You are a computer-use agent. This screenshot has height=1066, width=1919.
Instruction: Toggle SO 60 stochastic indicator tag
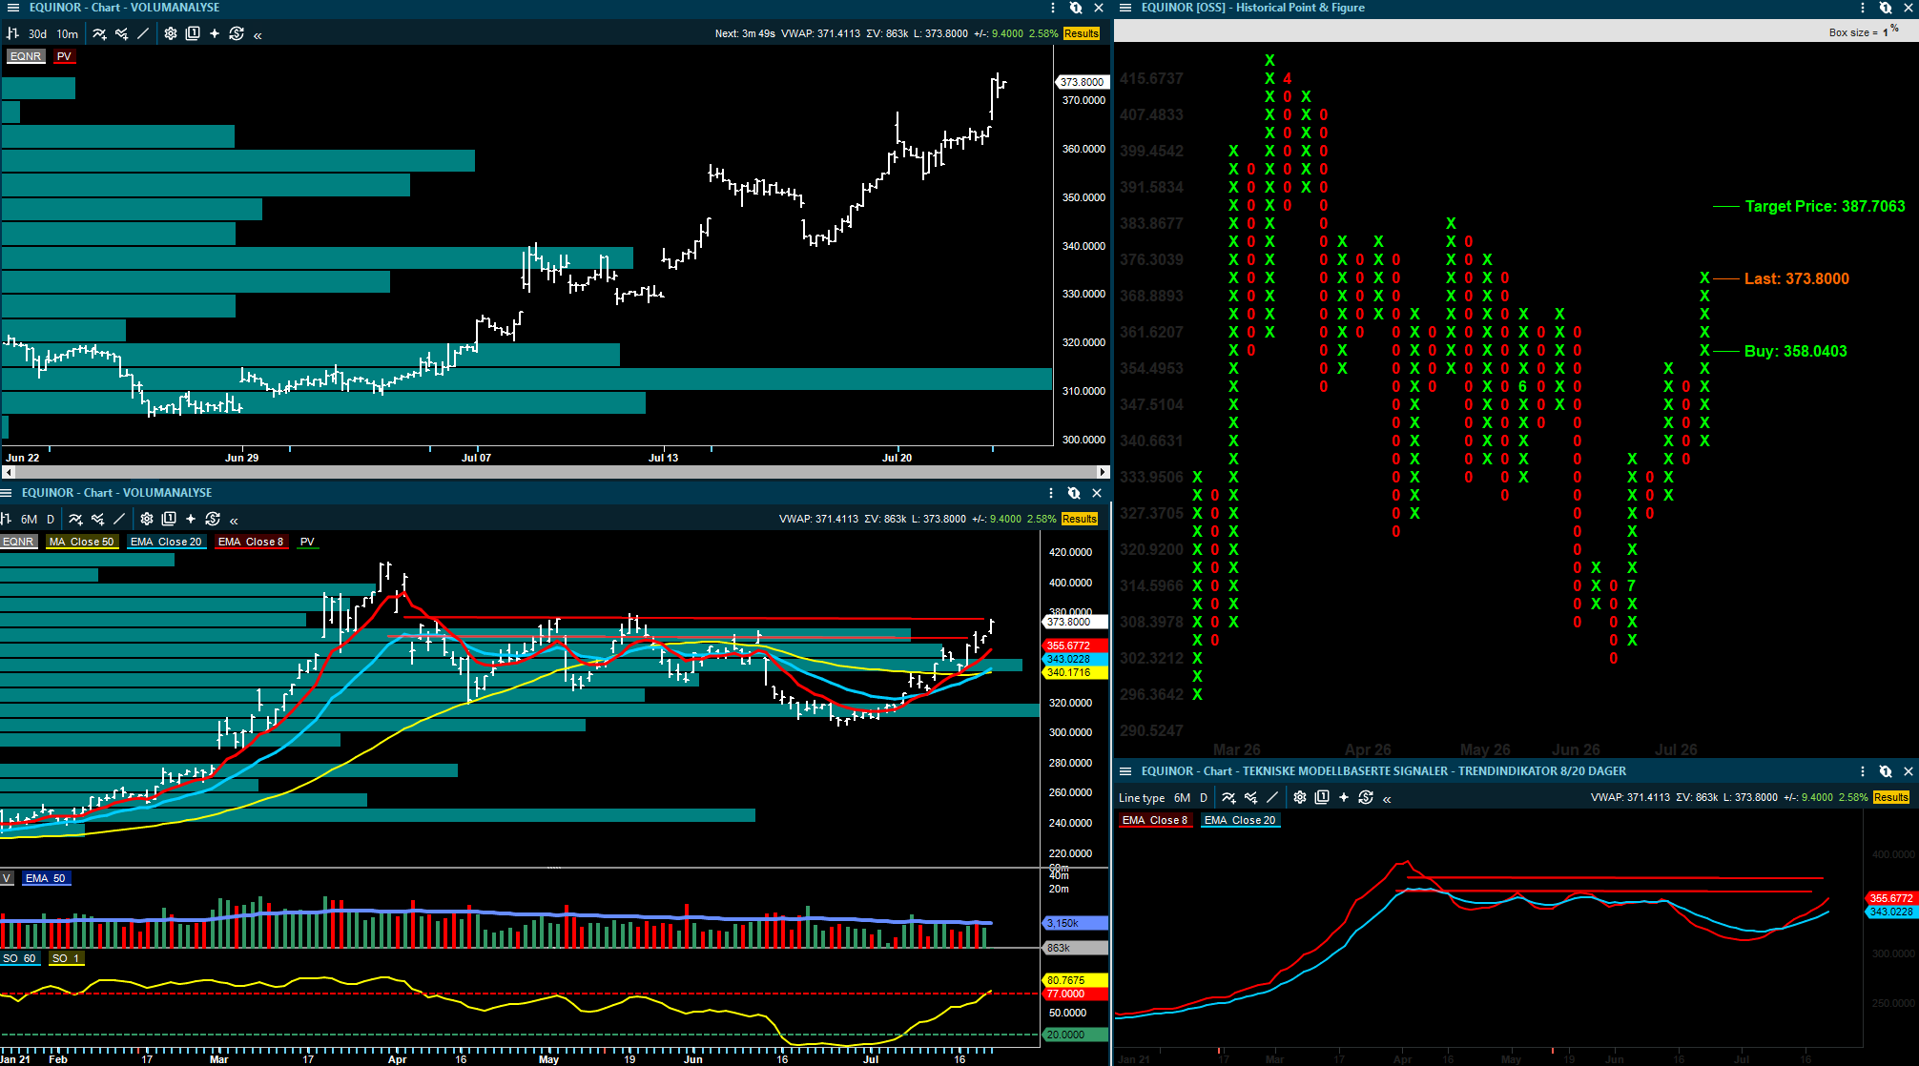point(20,958)
